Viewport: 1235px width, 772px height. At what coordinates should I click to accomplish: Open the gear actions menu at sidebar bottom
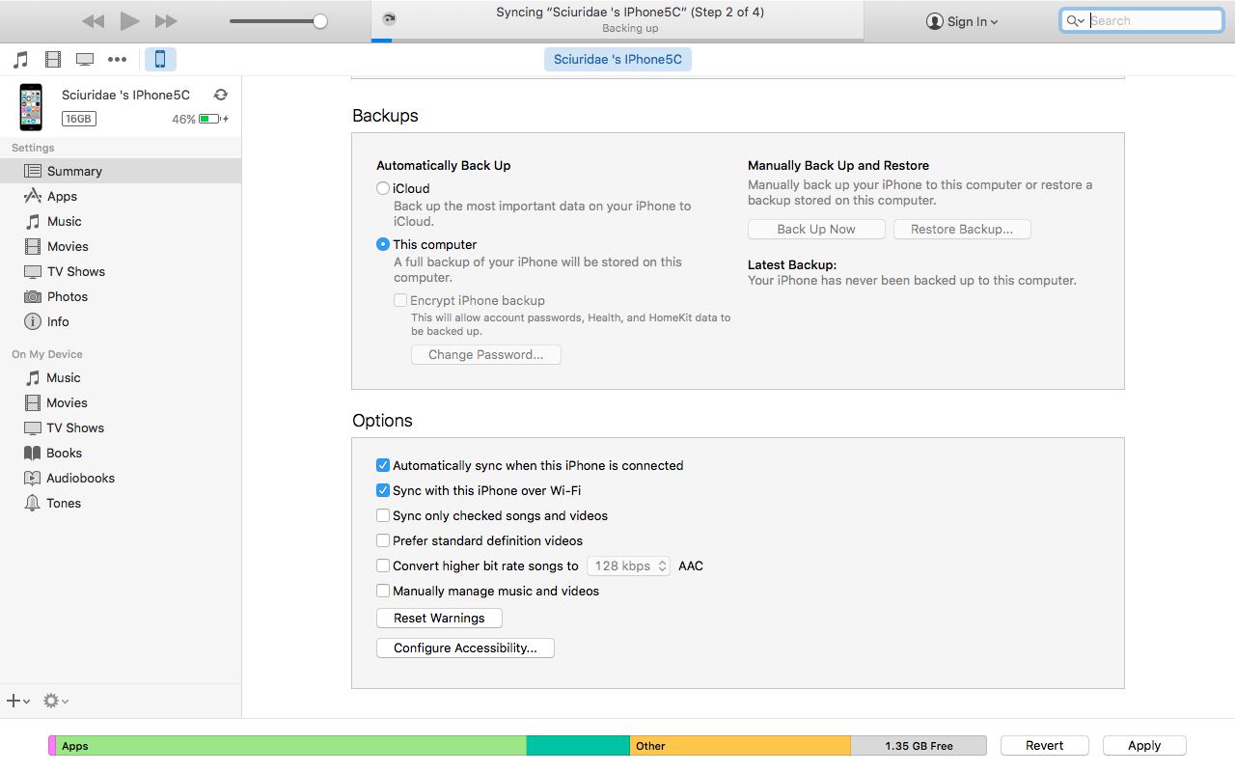click(x=56, y=701)
